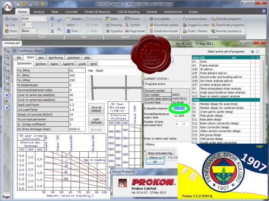Click Activate programs

click(226, 19)
